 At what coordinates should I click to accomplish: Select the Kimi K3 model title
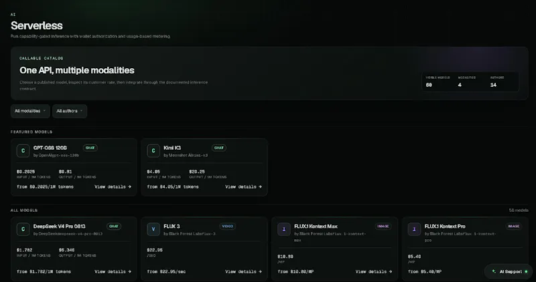(x=172, y=148)
